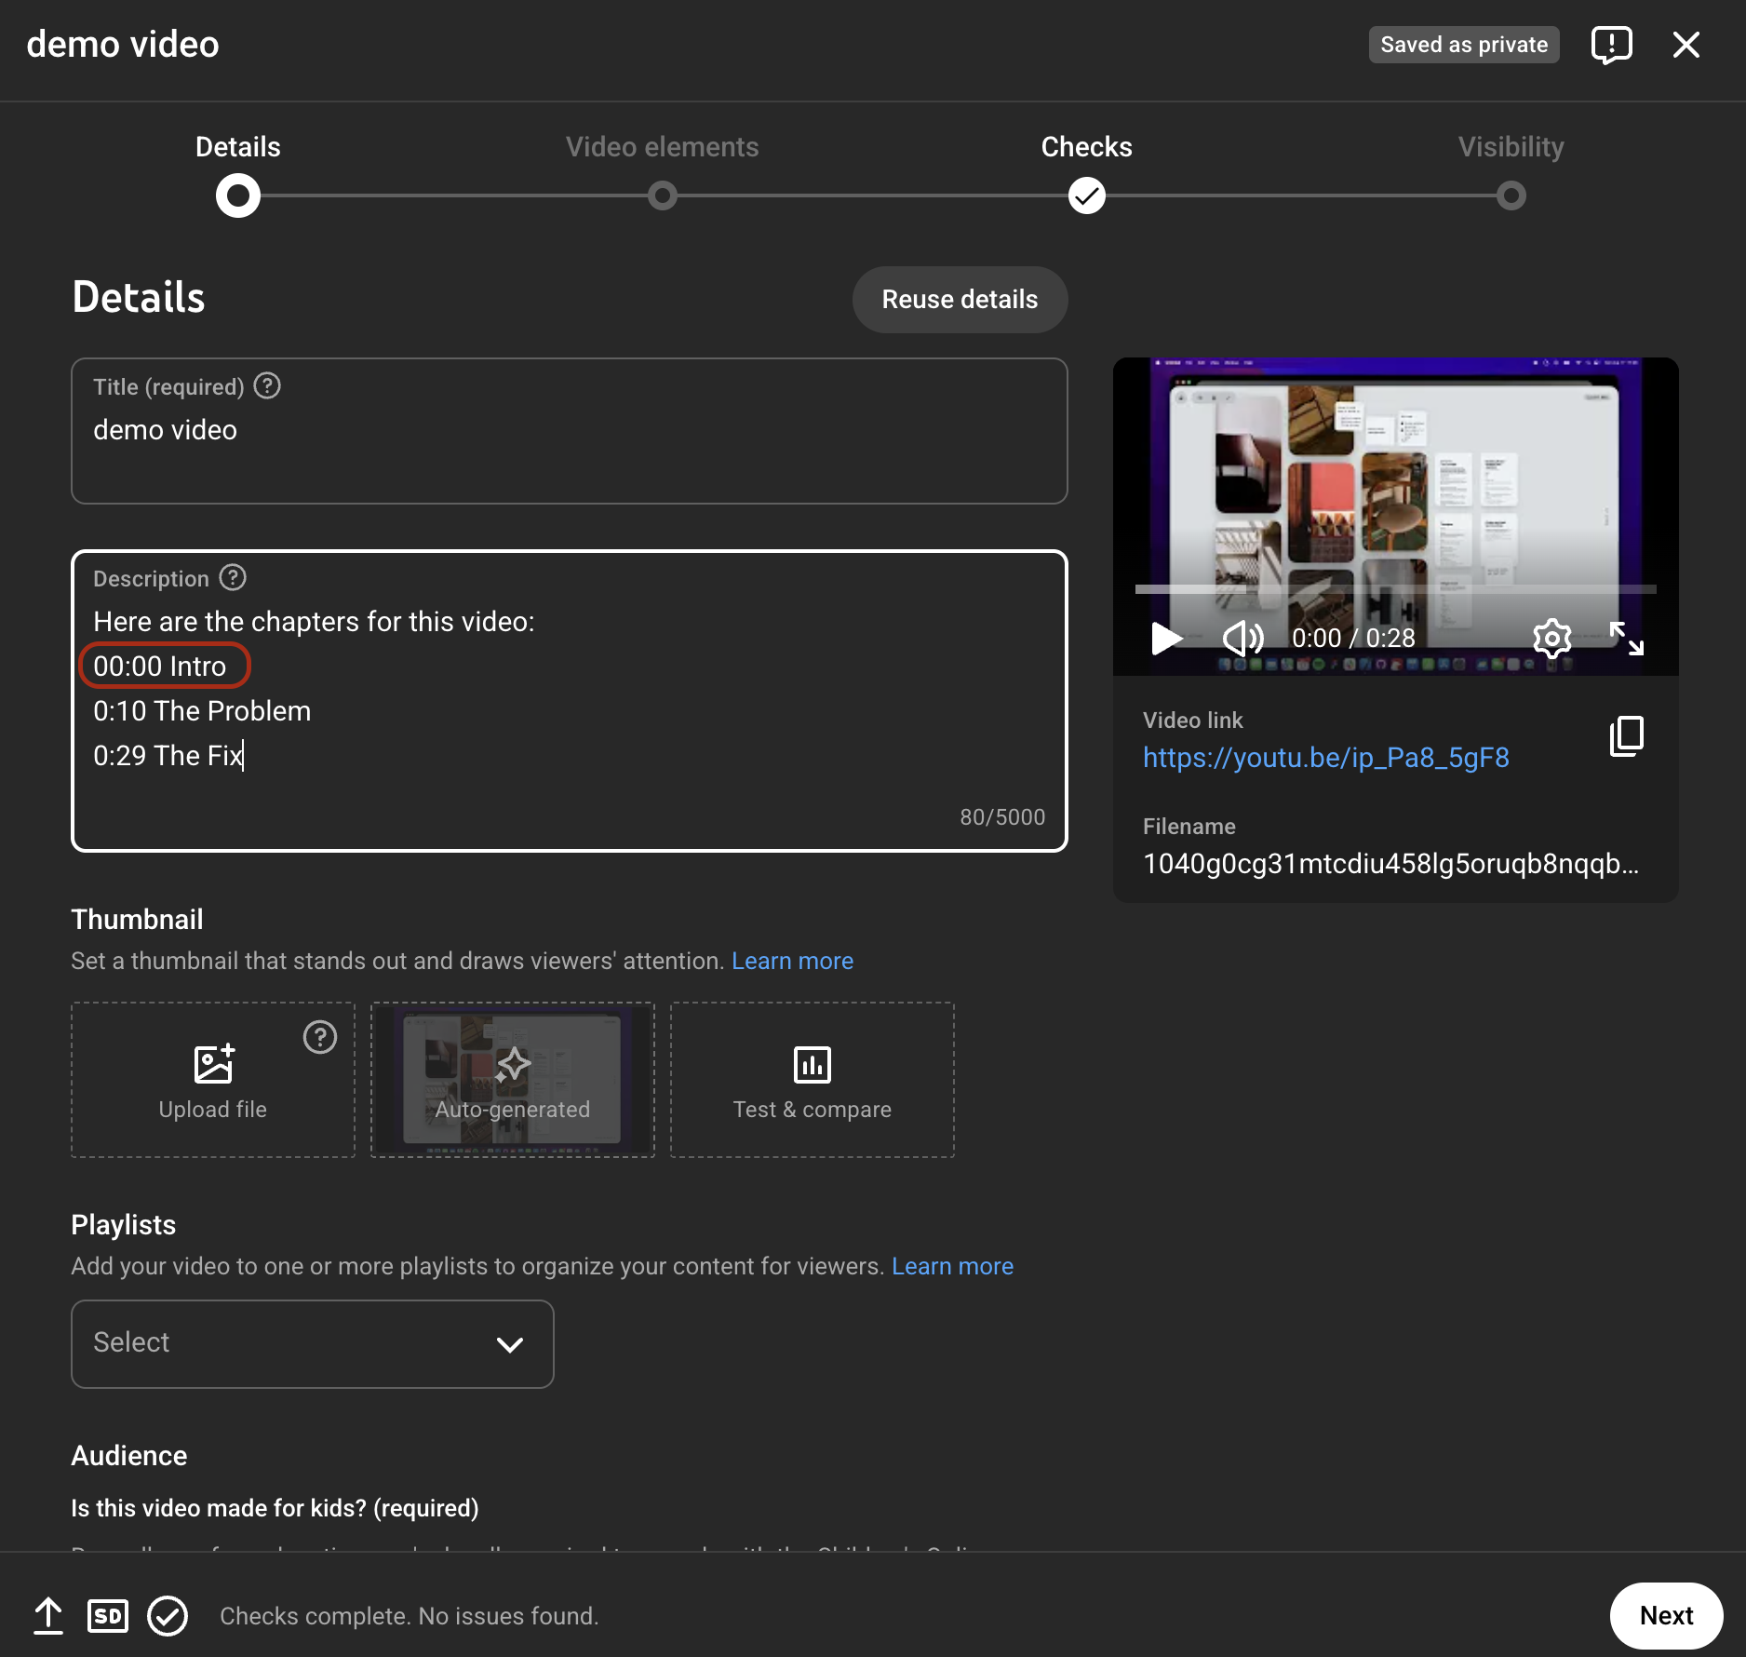The width and height of the screenshot is (1746, 1657).
Task: Open thumbnail Learn more link
Action: (793, 961)
